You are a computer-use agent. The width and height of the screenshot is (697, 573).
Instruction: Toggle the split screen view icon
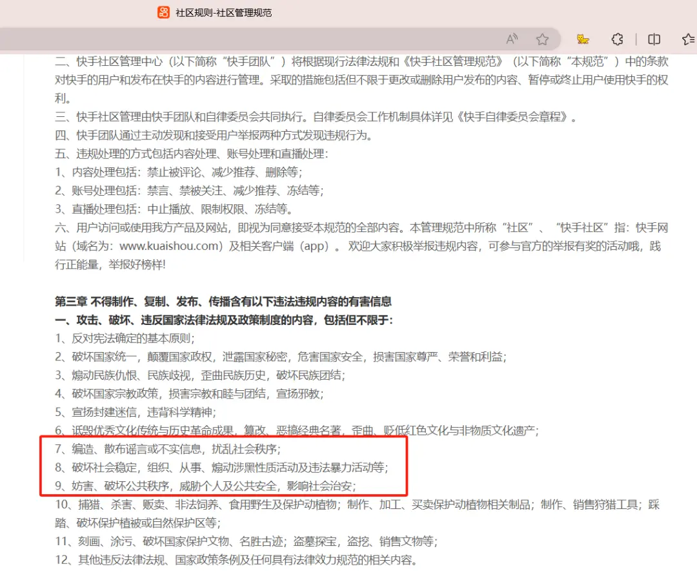tap(654, 39)
